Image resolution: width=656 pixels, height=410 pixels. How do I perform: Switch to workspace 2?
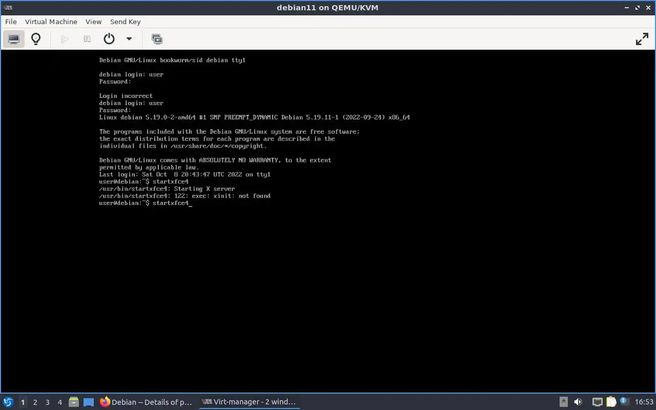click(x=35, y=402)
